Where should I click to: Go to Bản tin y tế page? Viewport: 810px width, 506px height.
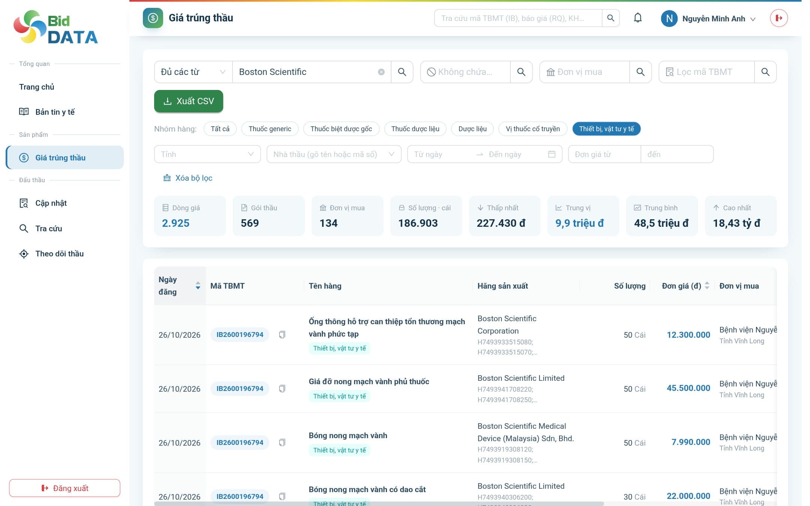[x=55, y=112]
